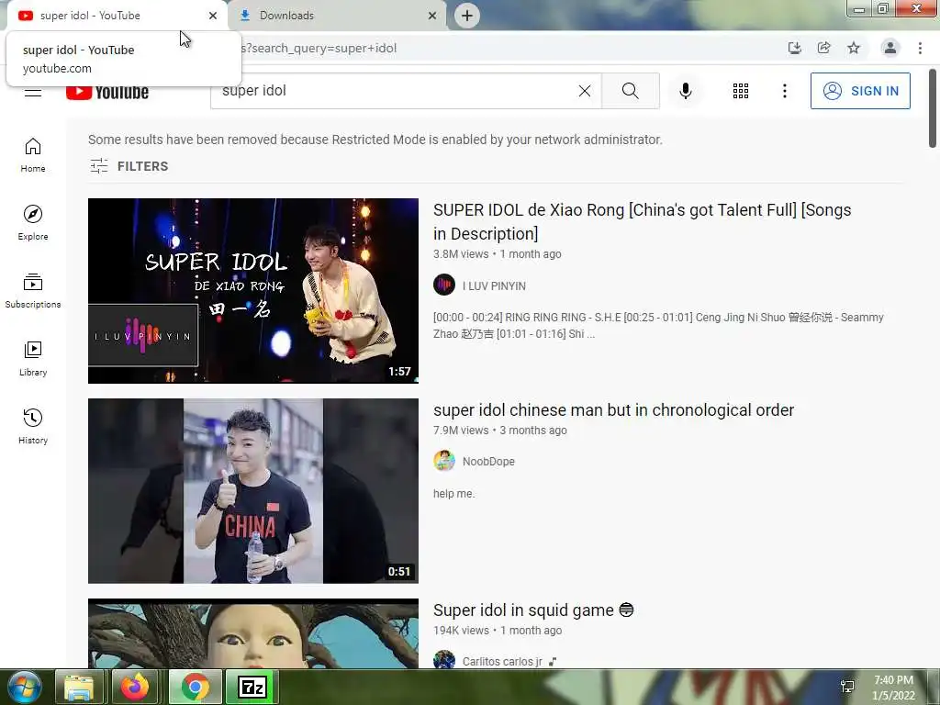The image size is (940, 705).
Task: Bookmark this page with the star icon
Action: tap(854, 48)
